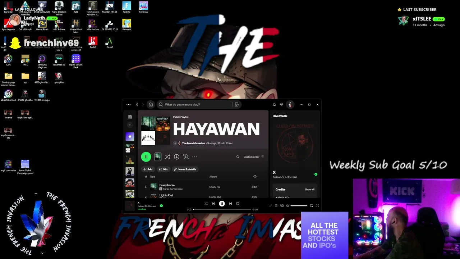The width and height of the screenshot is (460, 259).
Task: Go to Spotify Home
Action: click(151, 105)
